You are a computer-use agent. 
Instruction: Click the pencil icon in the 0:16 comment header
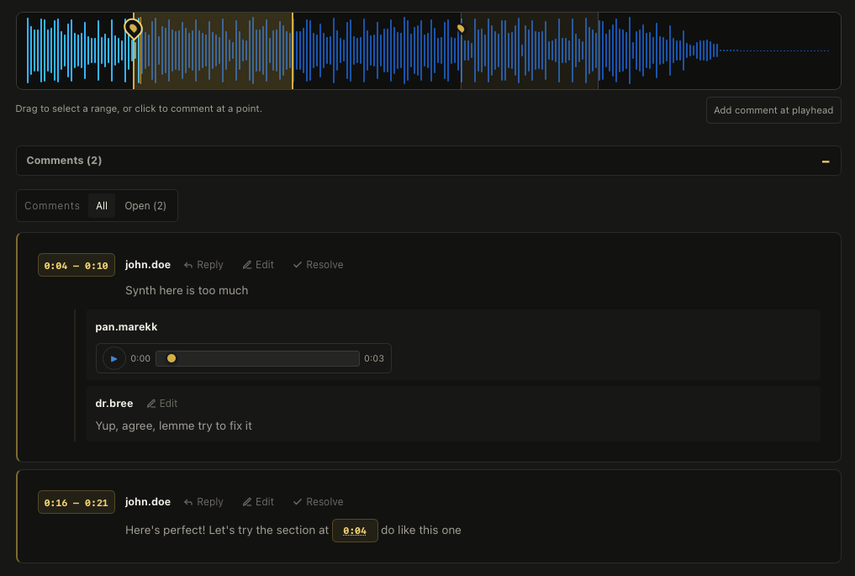(x=247, y=502)
